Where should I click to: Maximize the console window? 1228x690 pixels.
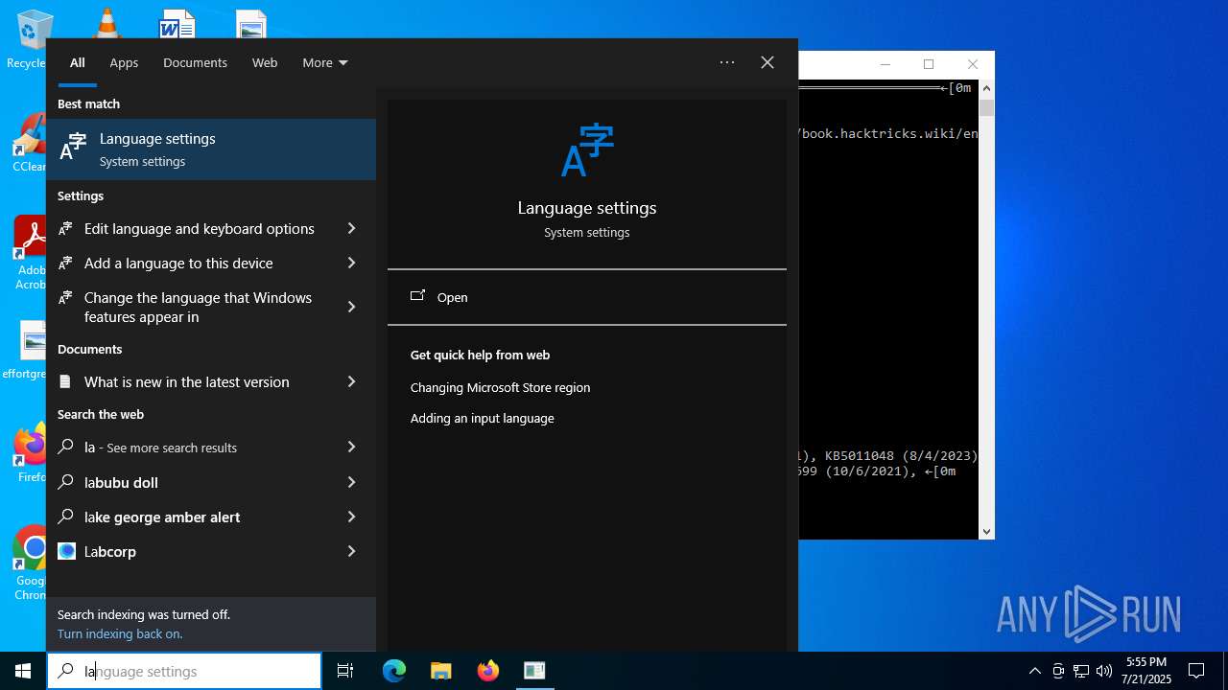[x=929, y=64]
